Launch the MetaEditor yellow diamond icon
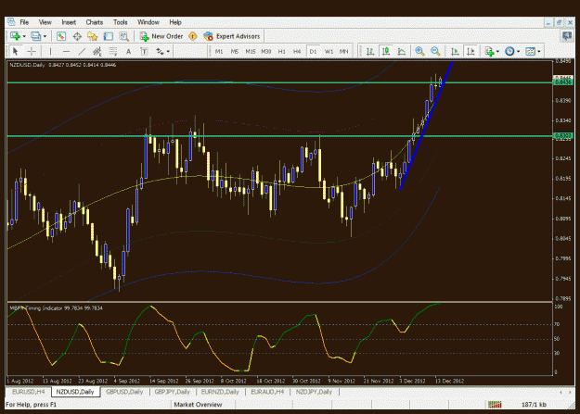The height and width of the screenshot is (414, 580). tap(193, 36)
